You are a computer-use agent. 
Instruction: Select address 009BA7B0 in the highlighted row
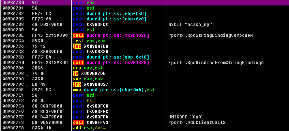tap(13, 3)
